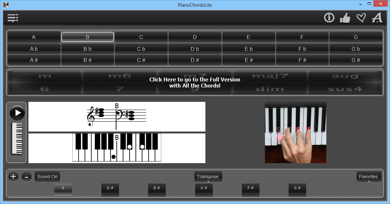Click the PianoChordsLite app icon in title bar
The width and height of the screenshot is (390, 204).
click(5, 4)
